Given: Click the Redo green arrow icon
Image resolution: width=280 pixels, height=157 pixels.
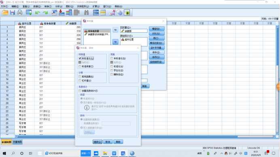Looking at the screenshot, I should coord(45,13).
